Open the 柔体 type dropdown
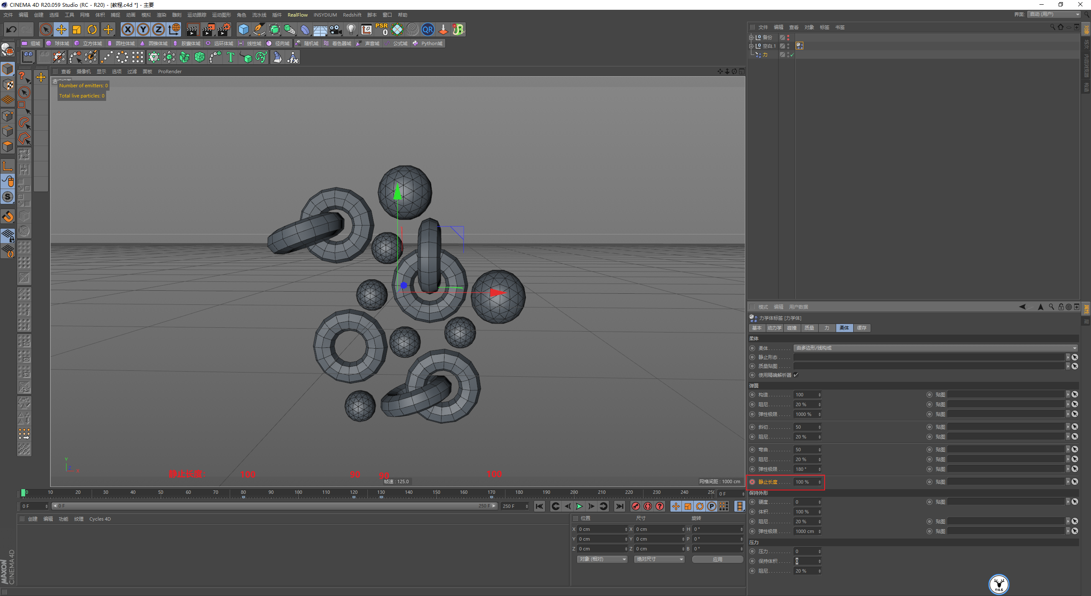The image size is (1091, 596). tap(935, 348)
